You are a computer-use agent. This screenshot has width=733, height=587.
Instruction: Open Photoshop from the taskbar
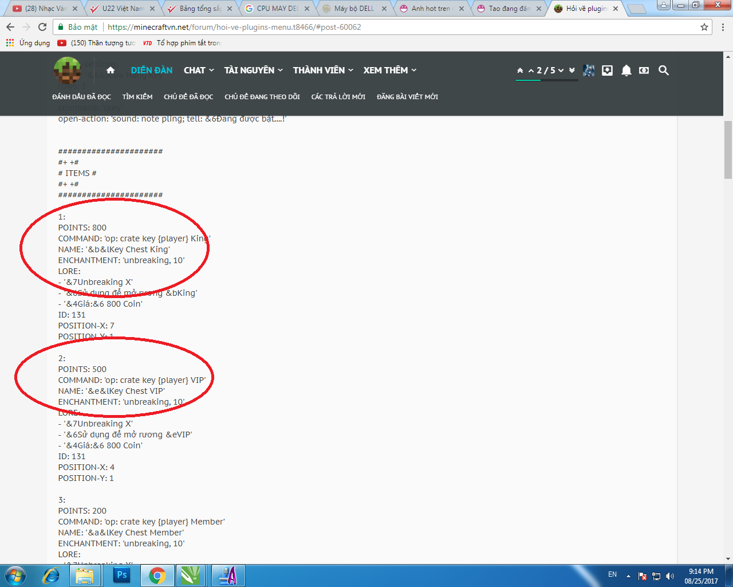[x=122, y=575]
